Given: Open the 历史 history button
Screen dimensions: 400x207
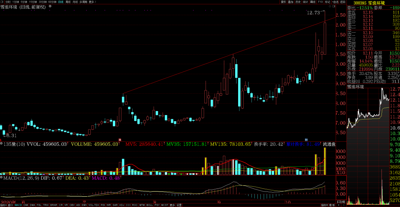Looking at the screenshot, I should pos(298,2).
